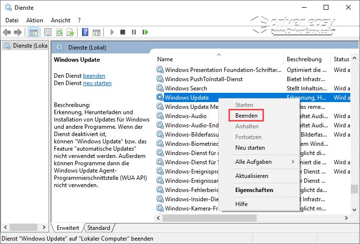This screenshot has width=360, height=244.
Task: Click the 'Bietet Infrastr...' description cell
Action: click(x=306, y=79)
